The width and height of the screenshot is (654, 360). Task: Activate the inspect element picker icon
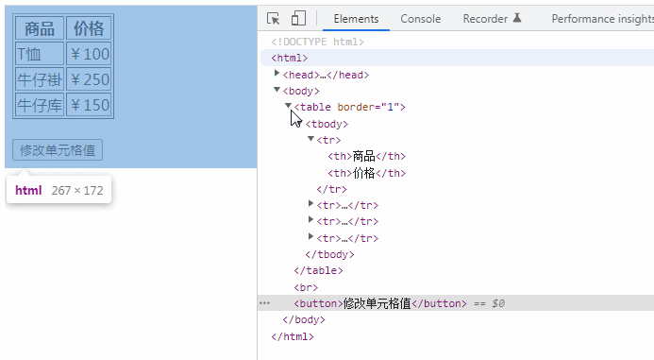(273, 18)
